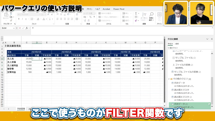Click outline level 1 button
The image size is (215, 121).
pos(2,37)
